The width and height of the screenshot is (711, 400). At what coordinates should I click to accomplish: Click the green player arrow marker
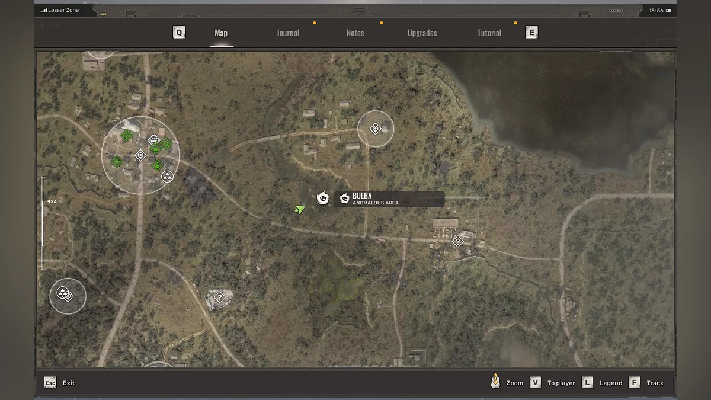tap(300, 209)
